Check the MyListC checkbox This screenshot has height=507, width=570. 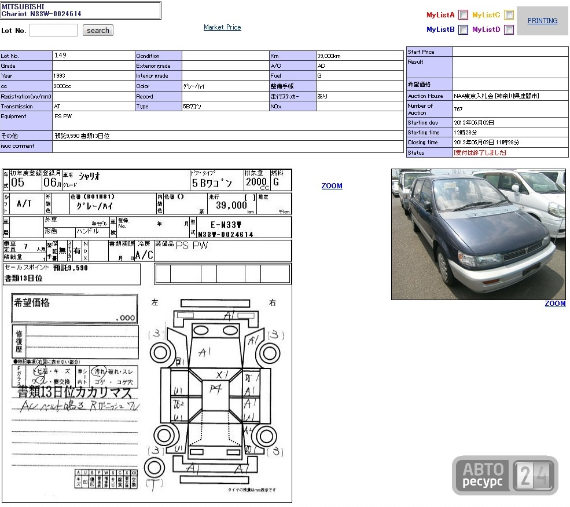click(x=509, y=15)
